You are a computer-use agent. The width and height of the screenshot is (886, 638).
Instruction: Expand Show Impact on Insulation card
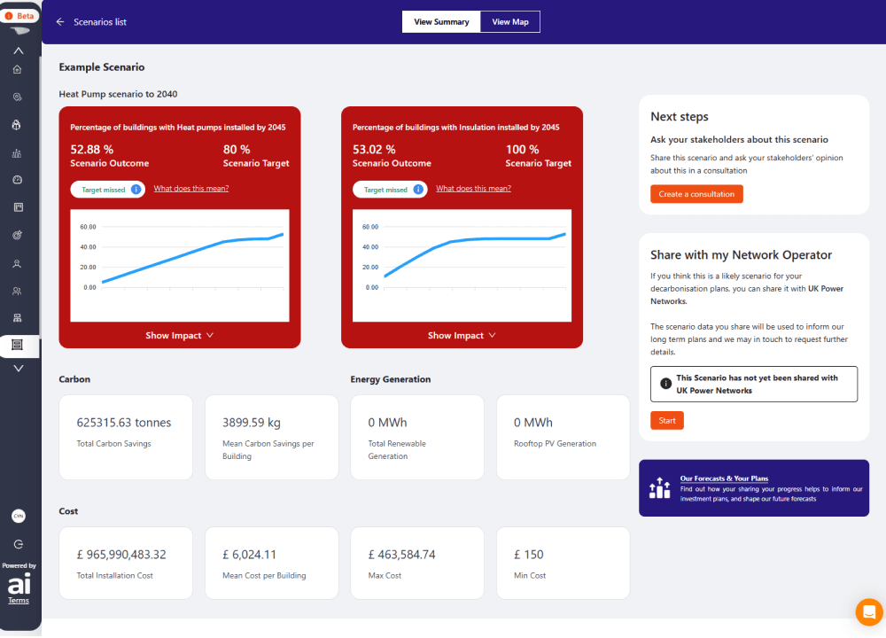[x=462, y=336]
